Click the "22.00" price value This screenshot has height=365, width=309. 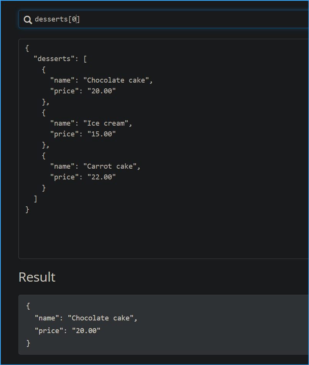coord(101,177)
